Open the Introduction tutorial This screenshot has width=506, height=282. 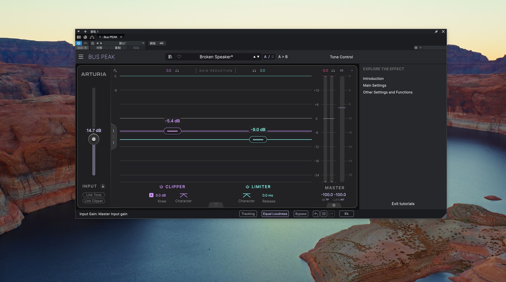373,78
